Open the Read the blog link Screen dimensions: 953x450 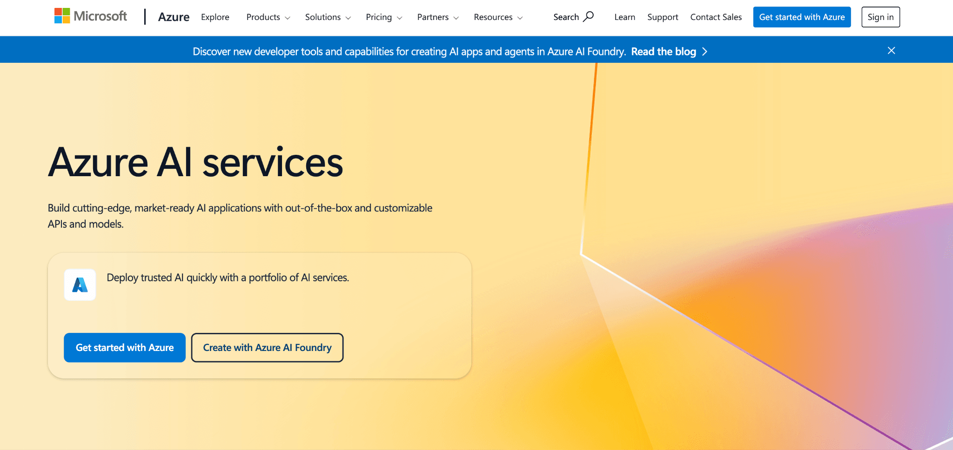pos(663,52)
